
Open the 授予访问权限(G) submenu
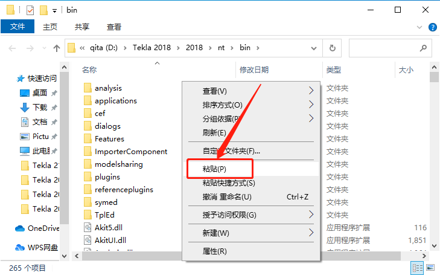(x=251, y=215)
